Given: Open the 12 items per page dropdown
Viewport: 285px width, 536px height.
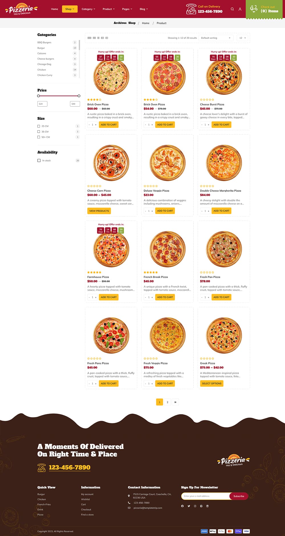Looking at the screenshot, I should click(x=242, y=38).
